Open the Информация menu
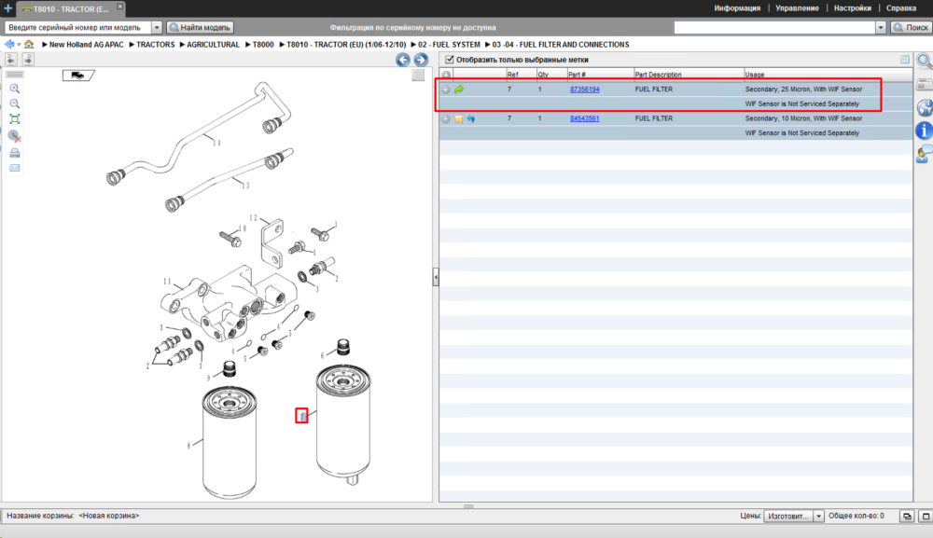933x538 pixels. tap(737, 8)
